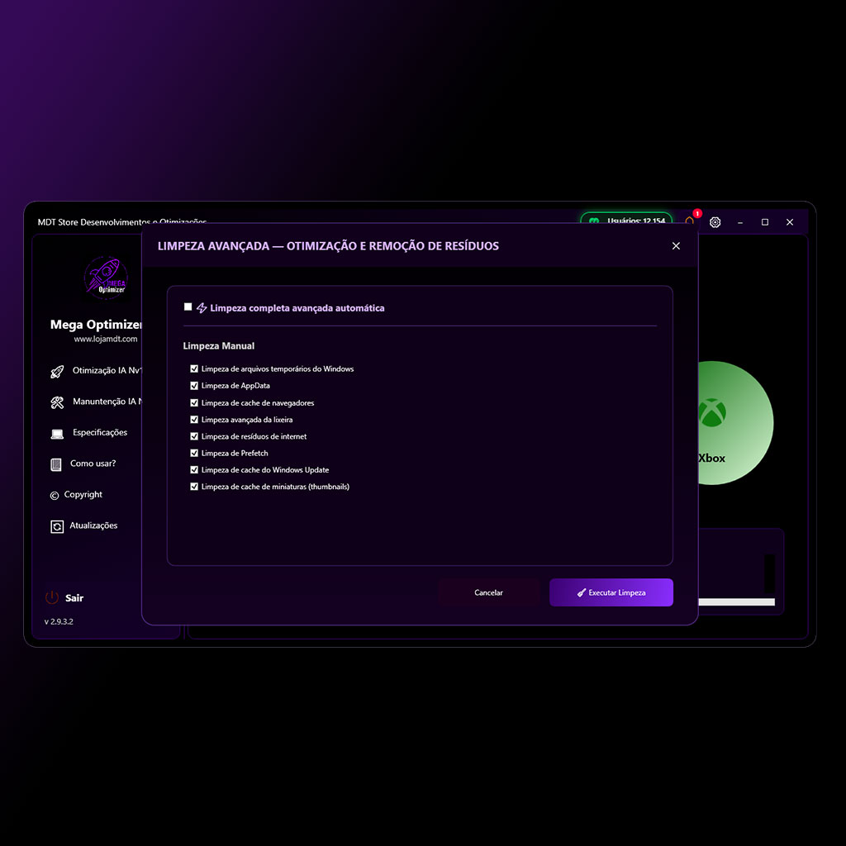Click the tools icon for Manutenção IA
This screenshot has width=846, height=846.
point(57,403)
